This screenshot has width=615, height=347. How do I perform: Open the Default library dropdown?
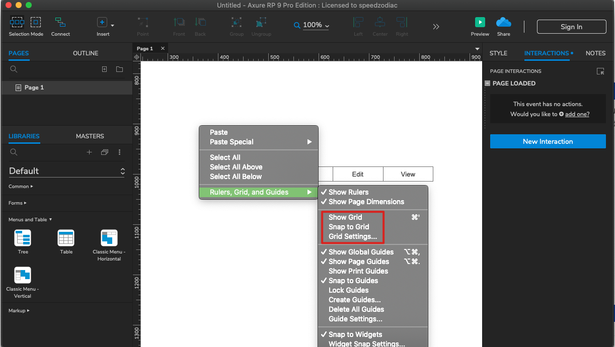[x=67, y=171]
